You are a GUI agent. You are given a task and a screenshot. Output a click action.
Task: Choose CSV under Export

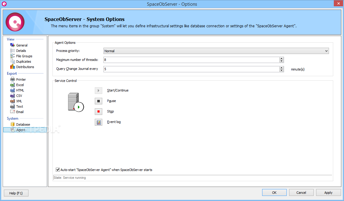pos(19,96)
